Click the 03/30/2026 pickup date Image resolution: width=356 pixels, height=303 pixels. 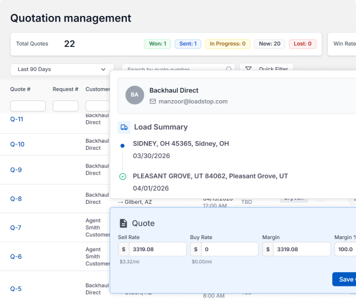[151, 156]
